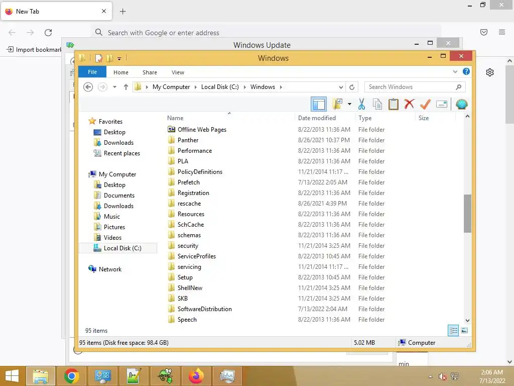Viewport: 514px width, 386px height.
Task: Select My Computer in navigation pane
Action: (x=117, y=174)
